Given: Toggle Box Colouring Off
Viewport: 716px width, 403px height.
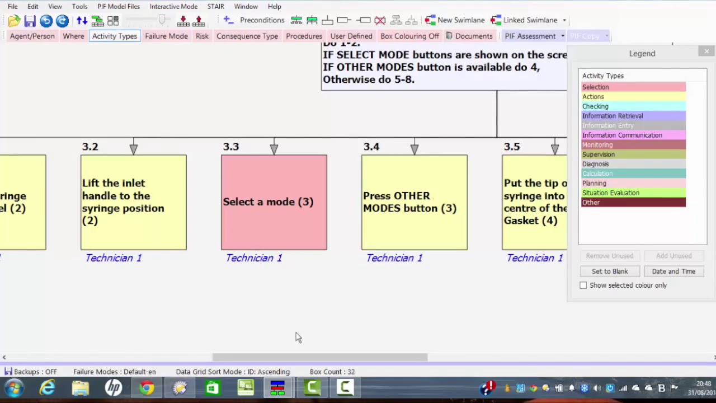Looking at the screenshot, I should 409,36.
